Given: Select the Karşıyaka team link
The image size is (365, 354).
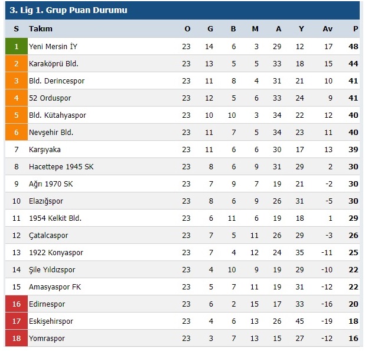Looking at the screenshot, I should pyautogui.click(x=45, y=149).
